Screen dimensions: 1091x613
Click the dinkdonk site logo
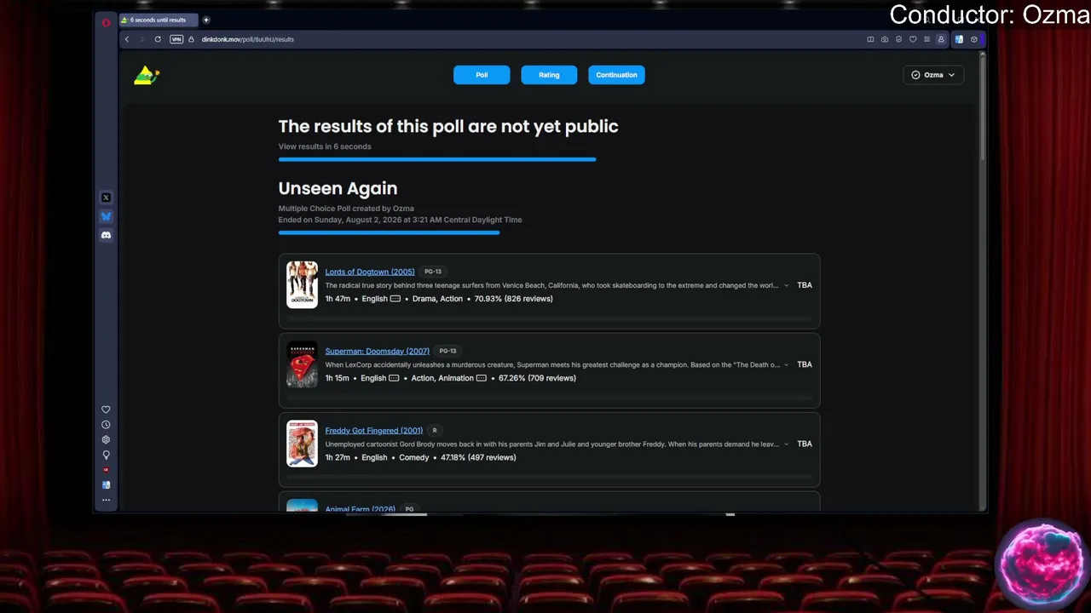pos(147,76)
